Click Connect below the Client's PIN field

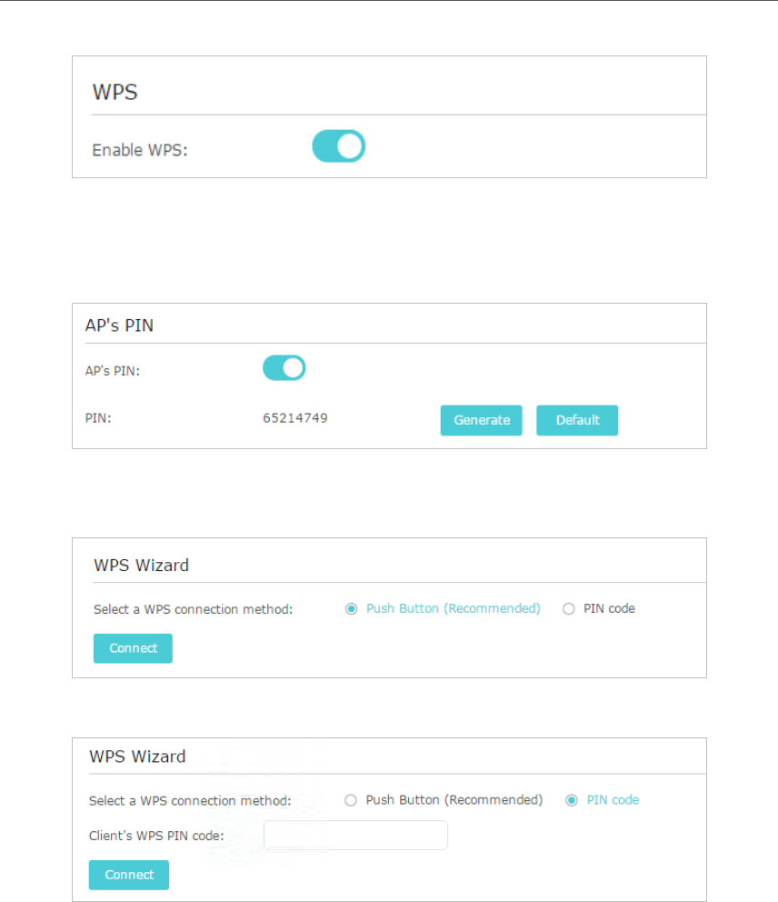[x=129, y=875]
